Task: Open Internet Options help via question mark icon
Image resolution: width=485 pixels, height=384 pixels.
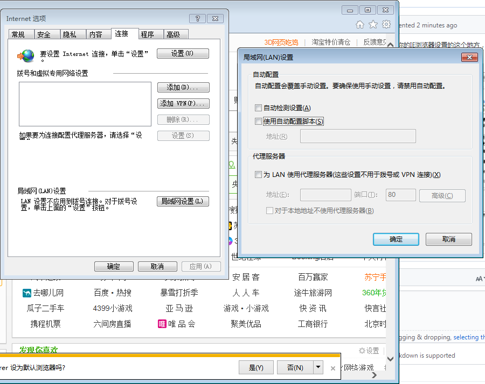Action: pos(197,18)
